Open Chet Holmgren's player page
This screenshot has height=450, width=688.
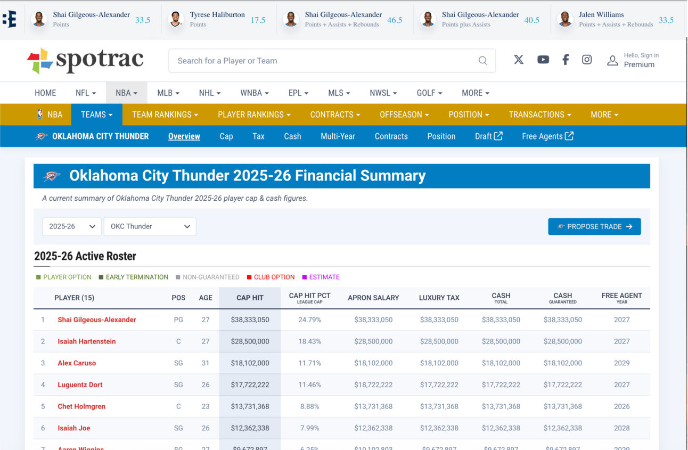(81, 406)
